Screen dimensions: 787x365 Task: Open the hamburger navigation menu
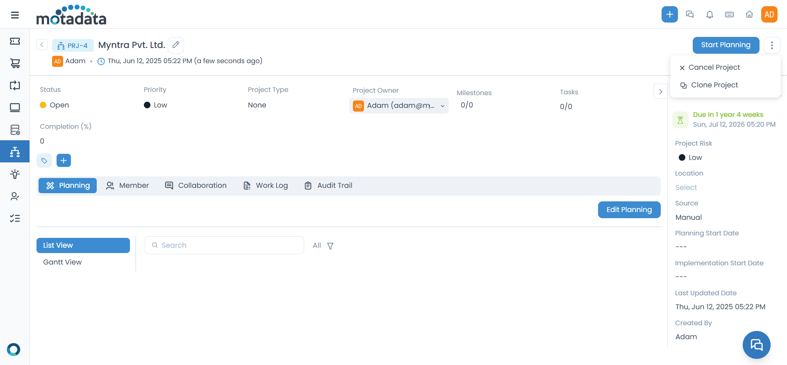click(x=15, y=15)
